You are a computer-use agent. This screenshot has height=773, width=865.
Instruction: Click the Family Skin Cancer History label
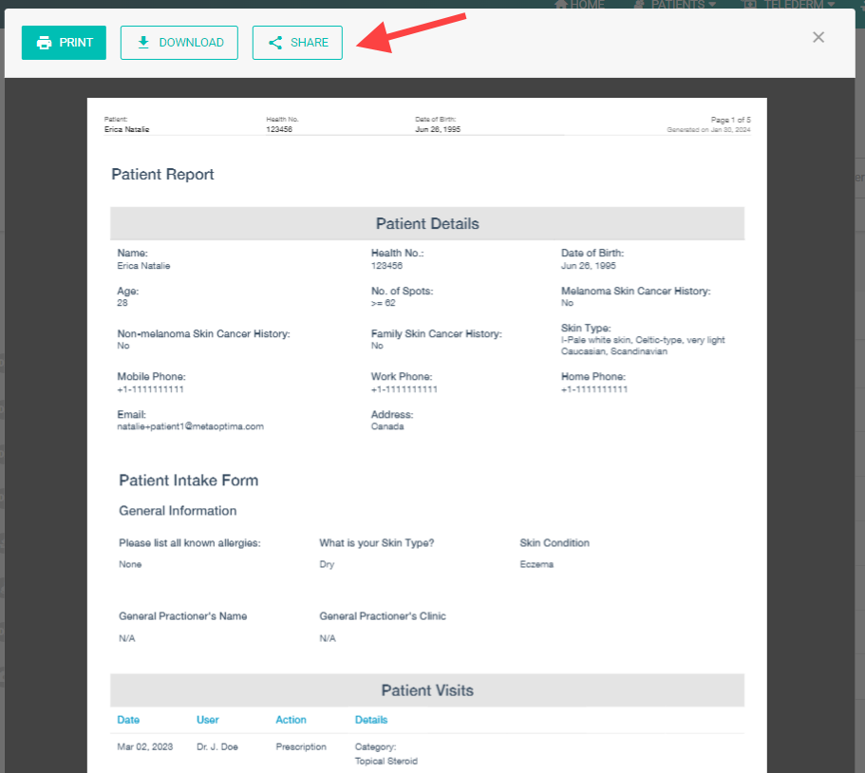(x=437, y=334)
